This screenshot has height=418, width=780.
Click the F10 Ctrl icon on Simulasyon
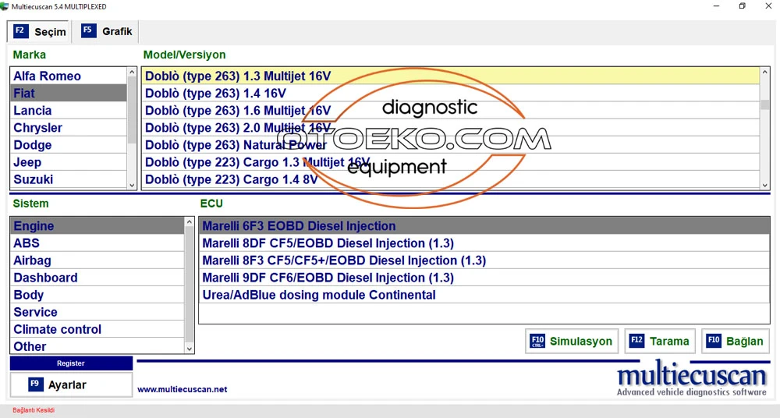(537, 341)
